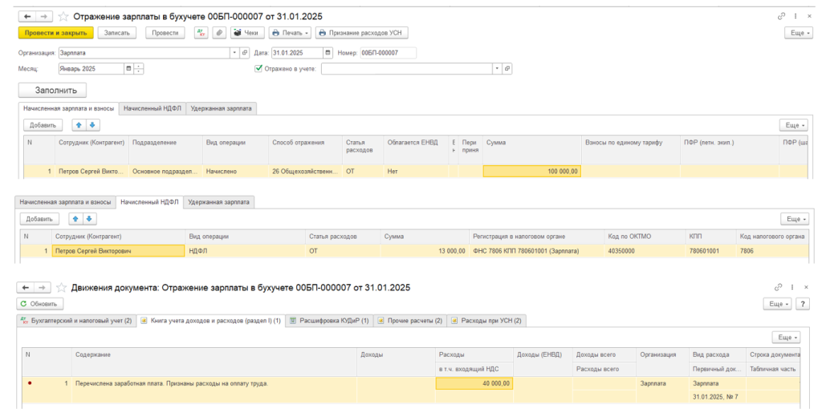Copy link to the Движения документа form
Viewport: 822px width, 413px height.
point(779,287)
